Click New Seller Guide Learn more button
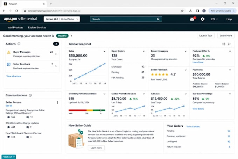The height and width of the screenshot is (159, 238). point(96,148)
